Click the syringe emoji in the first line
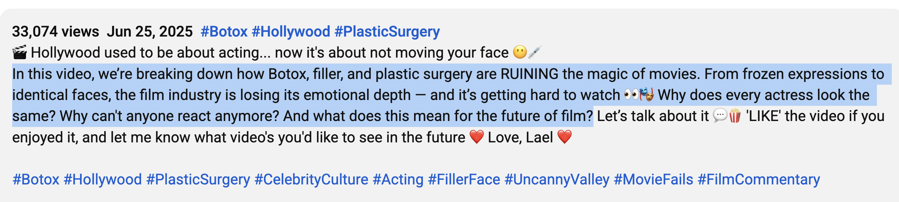The image size is (899, 202). coord(534,52)
